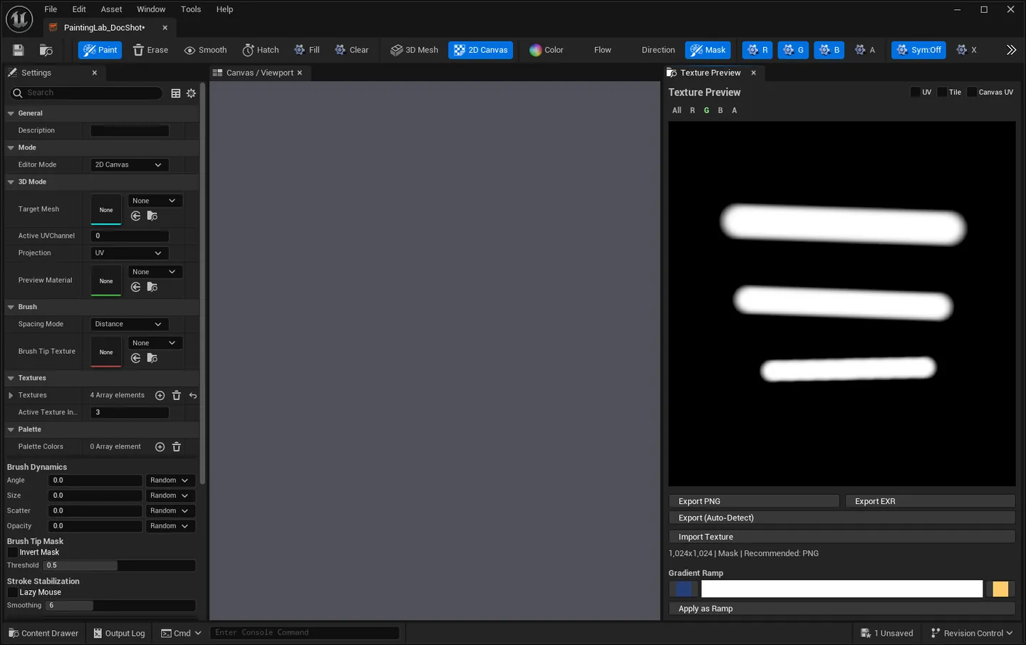Enable the UV overlay checkbox
The image size is (1026, 645).
(x=916, y=92)
